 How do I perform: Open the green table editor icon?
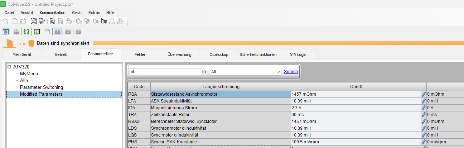click(37, 32)
